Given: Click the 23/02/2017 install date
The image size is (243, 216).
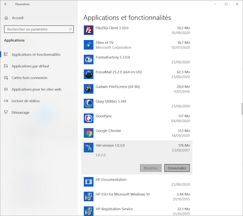Looking at the screenshot, I should 181,150.
